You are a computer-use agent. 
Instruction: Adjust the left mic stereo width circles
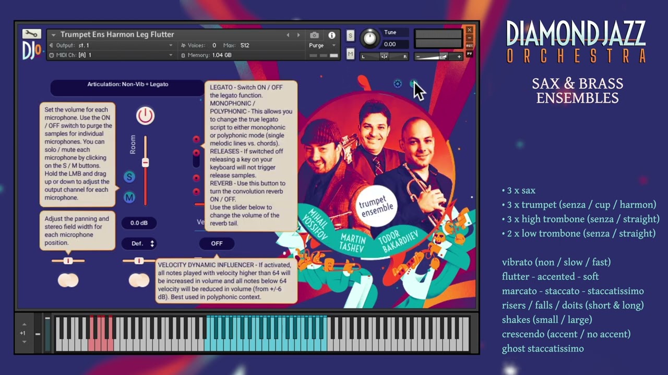pyautogui.click(x=68, y=281)
